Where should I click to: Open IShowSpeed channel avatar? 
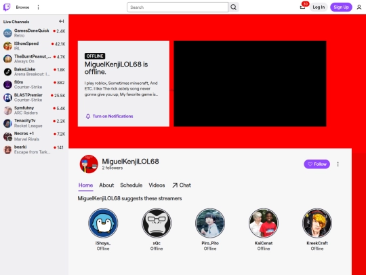point(7,46)
